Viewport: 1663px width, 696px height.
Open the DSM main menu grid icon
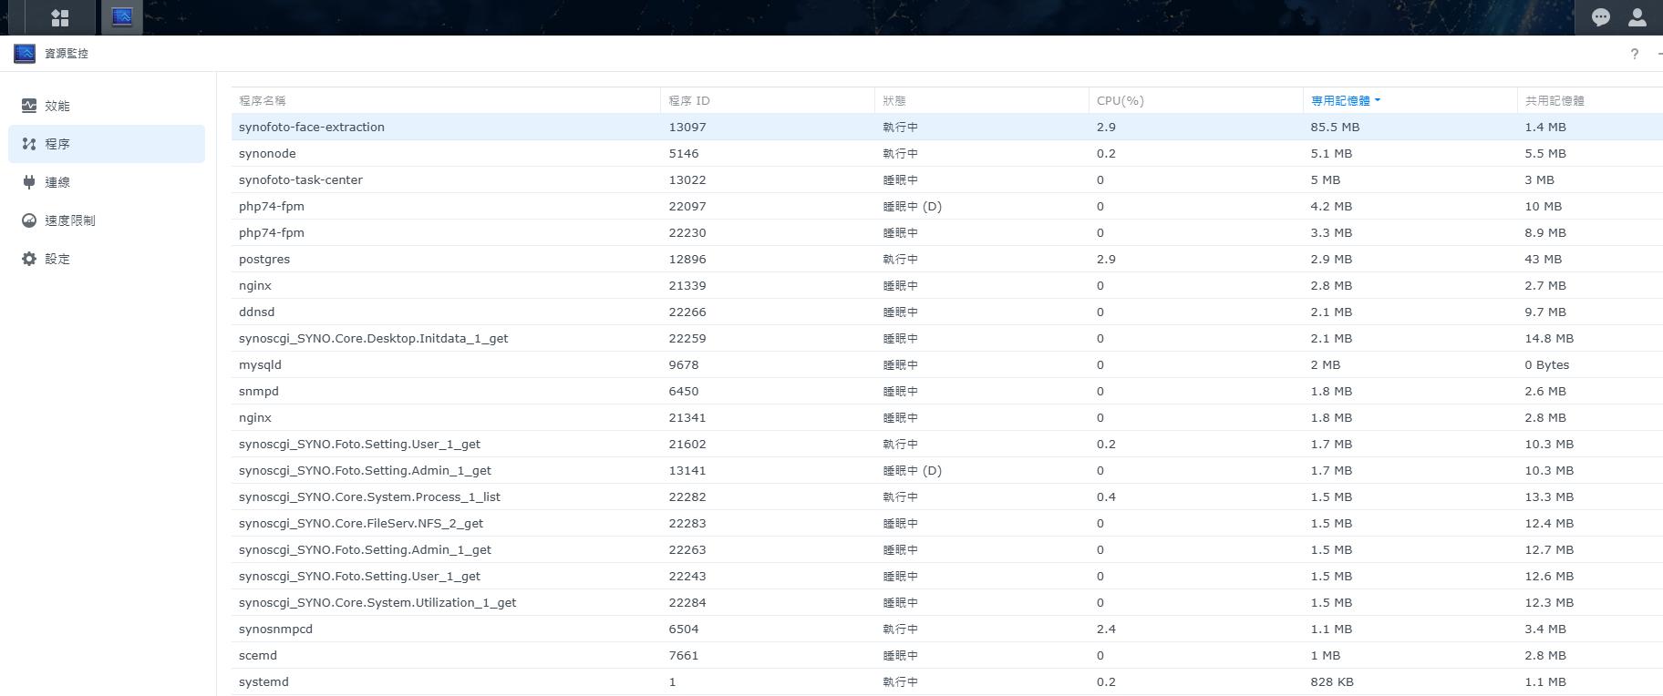pyautogui.click(x=60, y=17)
